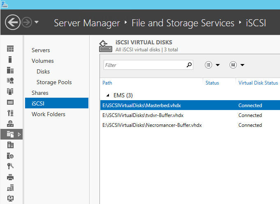Go back with the navigation back arrow
The image size is (280, 204).
click(x=12, y=22)
